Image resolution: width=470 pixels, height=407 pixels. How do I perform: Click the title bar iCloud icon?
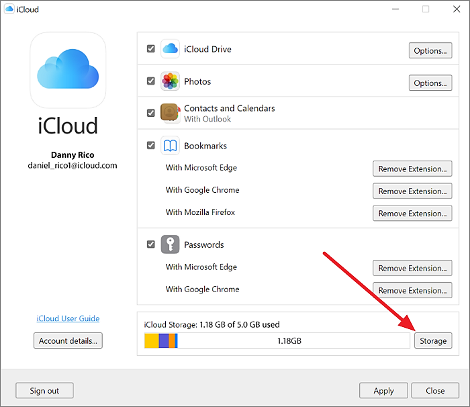[9, 9]
